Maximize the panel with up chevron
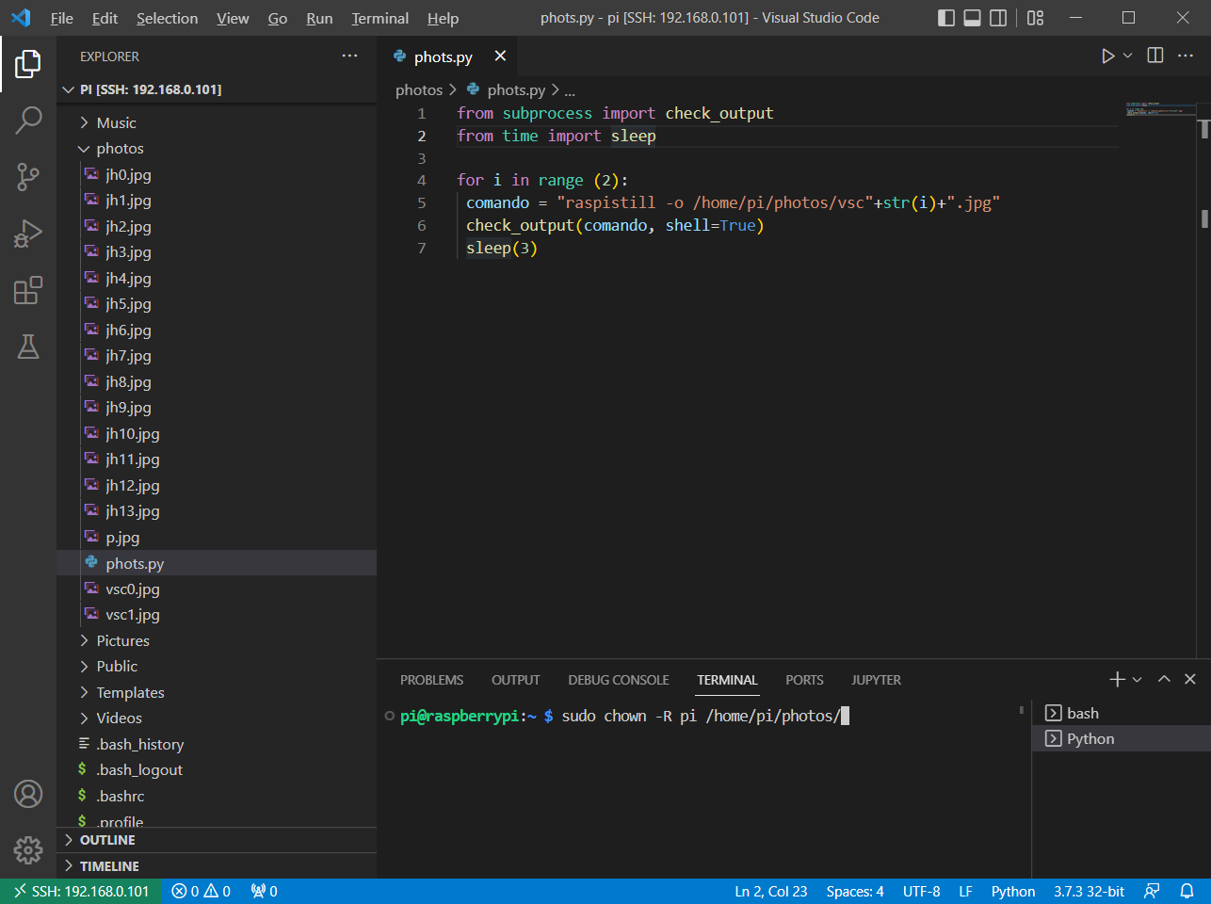 pyautogui.click(x=1164, y=679)
